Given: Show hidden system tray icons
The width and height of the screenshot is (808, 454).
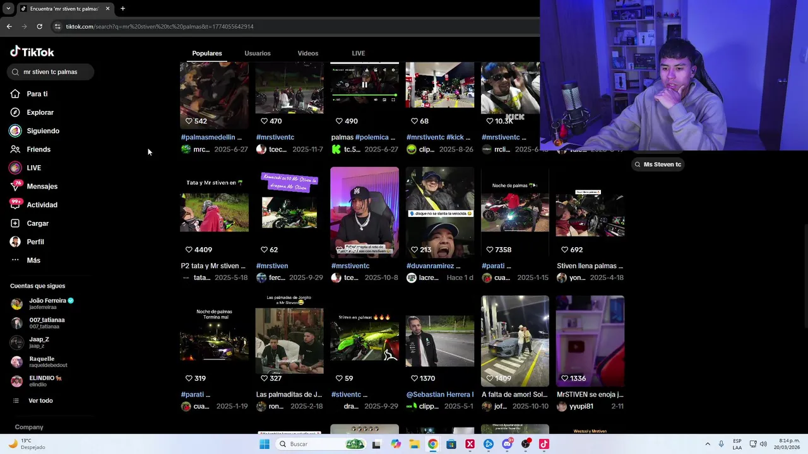Looking at the screenshot, I should (708, 444).
